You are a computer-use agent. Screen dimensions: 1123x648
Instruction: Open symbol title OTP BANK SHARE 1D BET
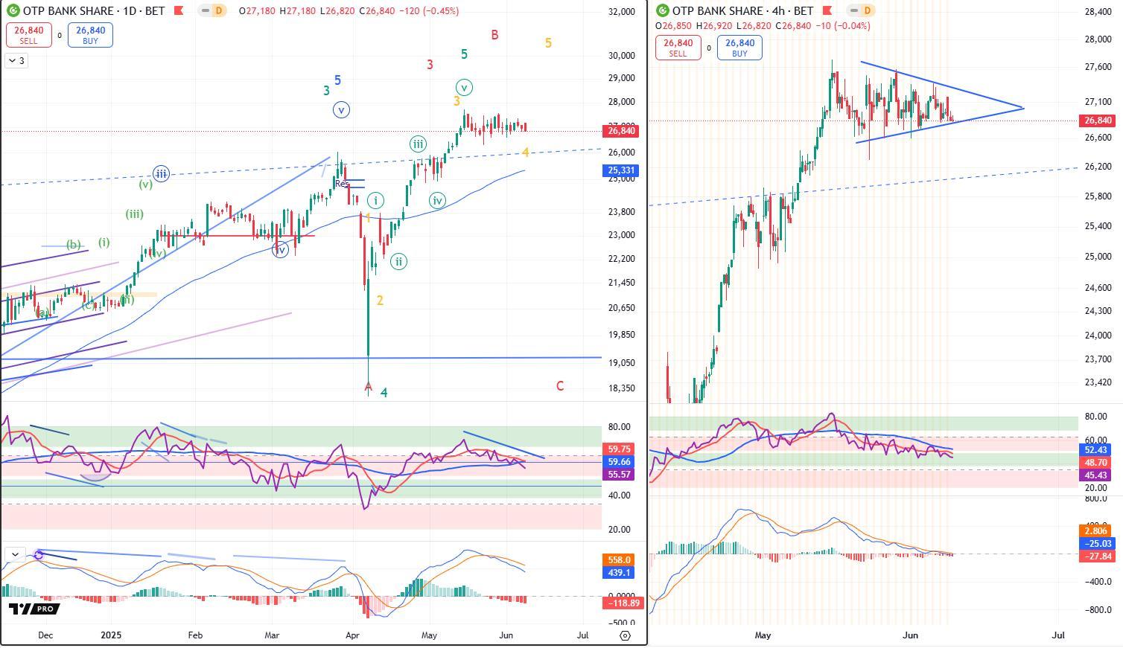click(x=94, y=11)
